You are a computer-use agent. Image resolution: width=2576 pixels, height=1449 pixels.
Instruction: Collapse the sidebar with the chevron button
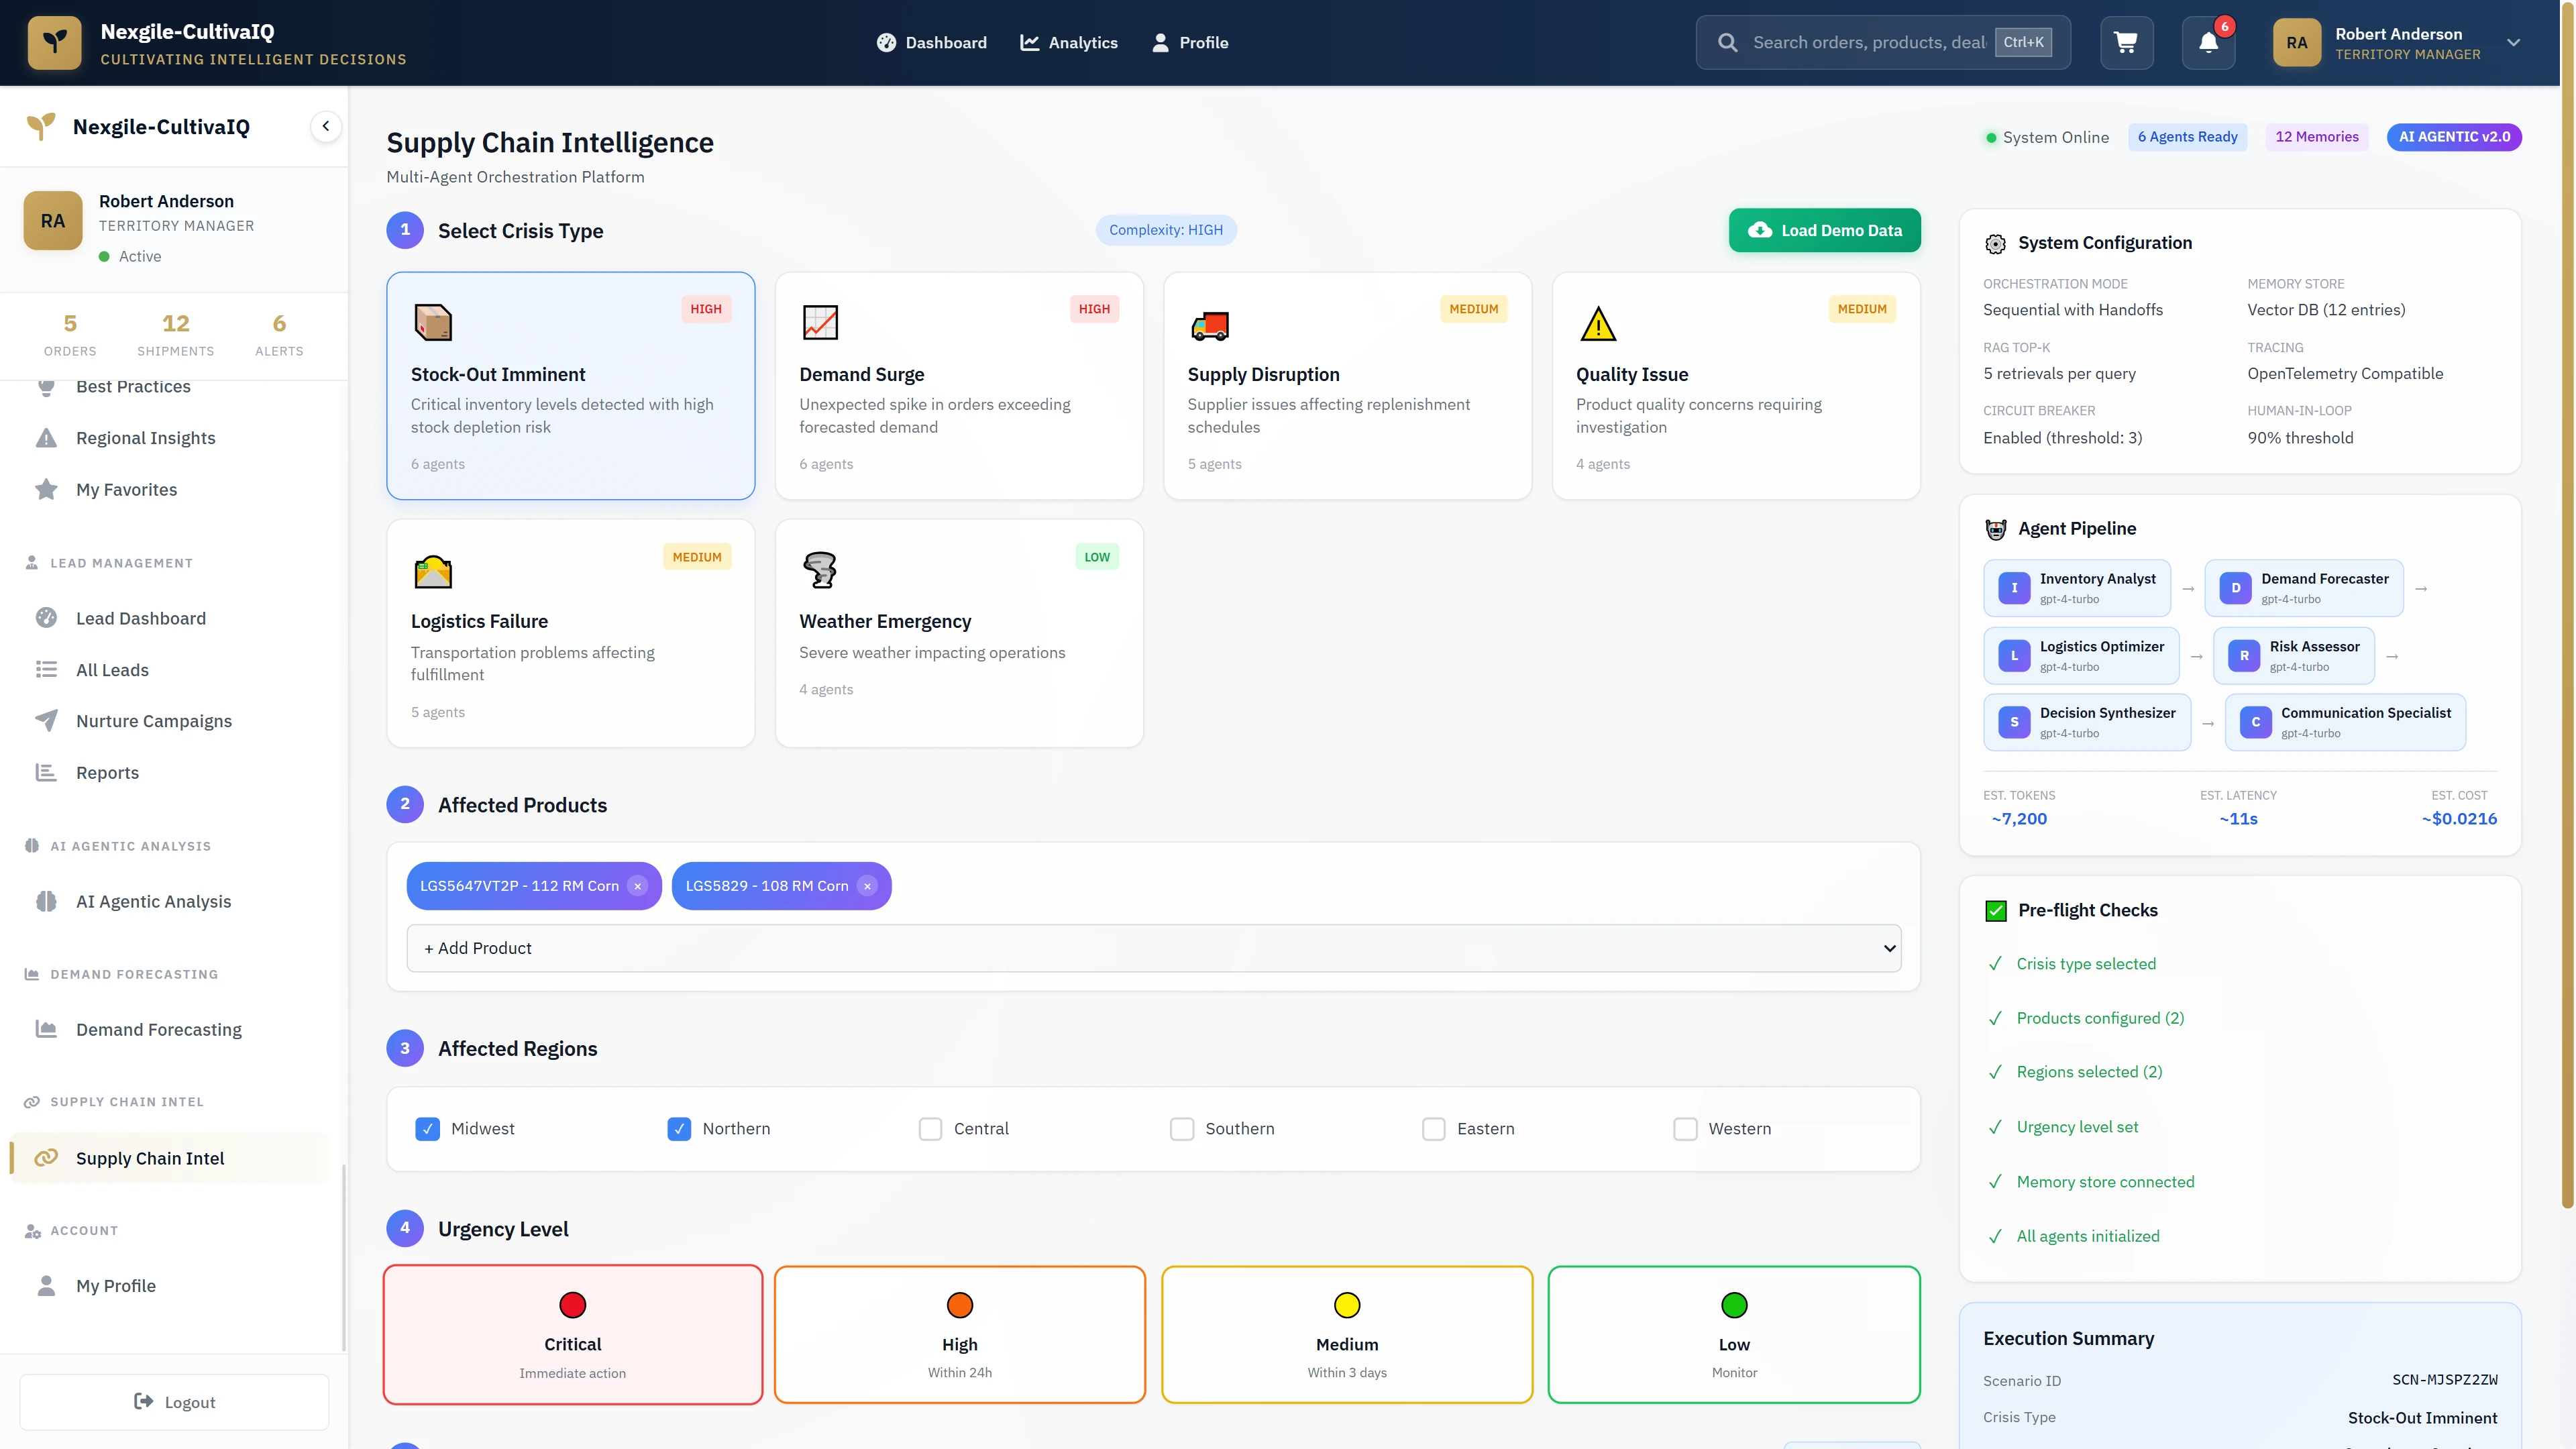(325, 126)
